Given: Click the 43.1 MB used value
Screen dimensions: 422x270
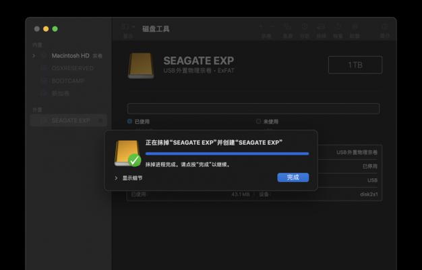Looking at the screenshot, I should click(x=241, y=194).
